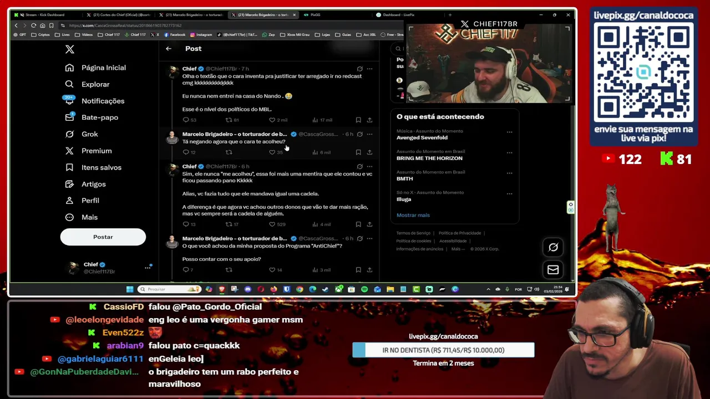
Task: Open the Notificações bell icon
Action: click(x=69, y=100)
